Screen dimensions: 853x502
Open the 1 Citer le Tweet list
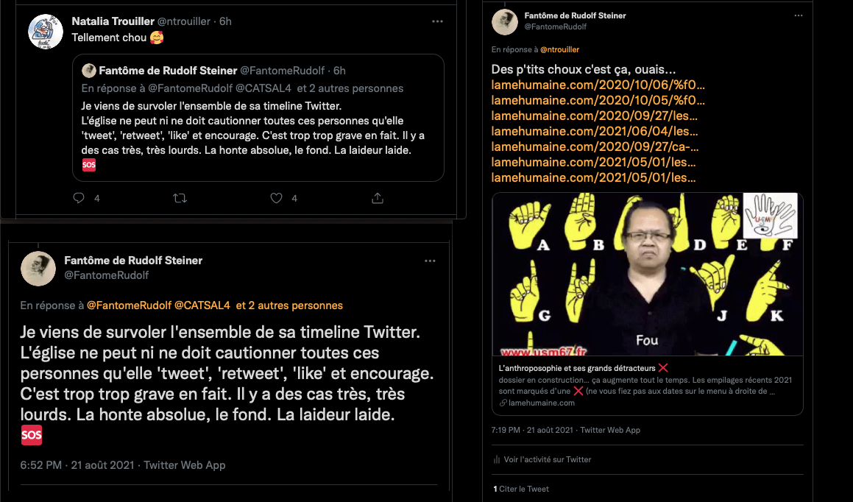pos(521,489)
